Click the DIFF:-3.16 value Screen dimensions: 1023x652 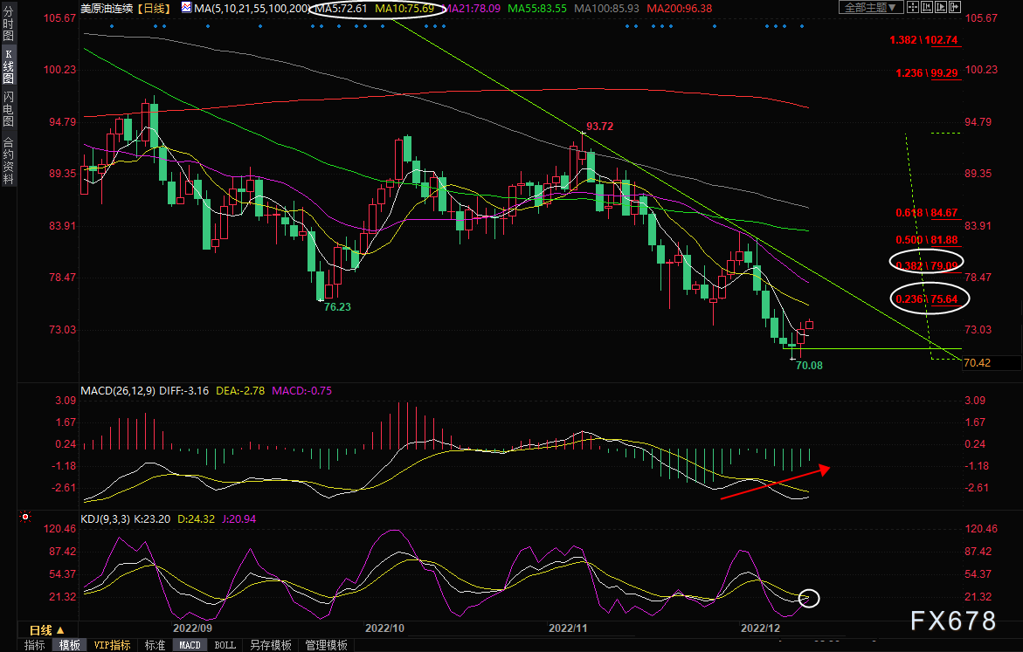pos(184,390)
